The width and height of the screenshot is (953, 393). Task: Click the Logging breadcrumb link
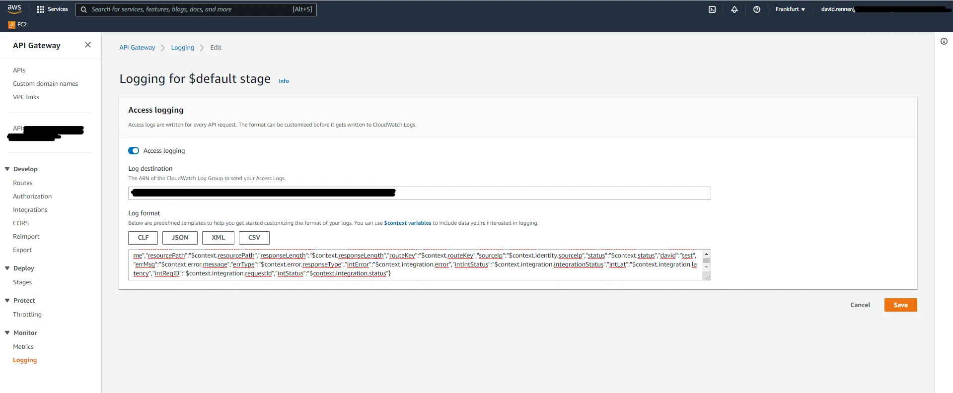[x=183, y=48]
